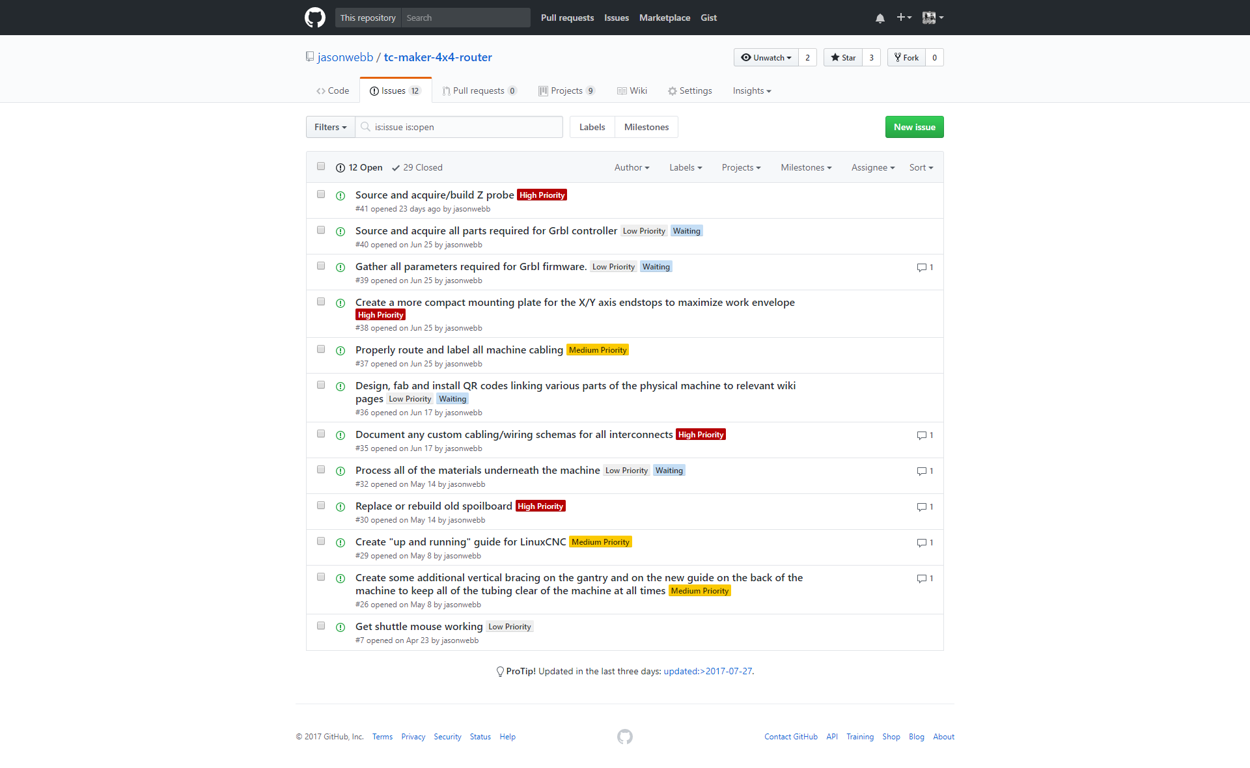Check the compact mounting plate issue
Image resolution: width=1250 pixels, height=768 pixels.
(321, 302)
